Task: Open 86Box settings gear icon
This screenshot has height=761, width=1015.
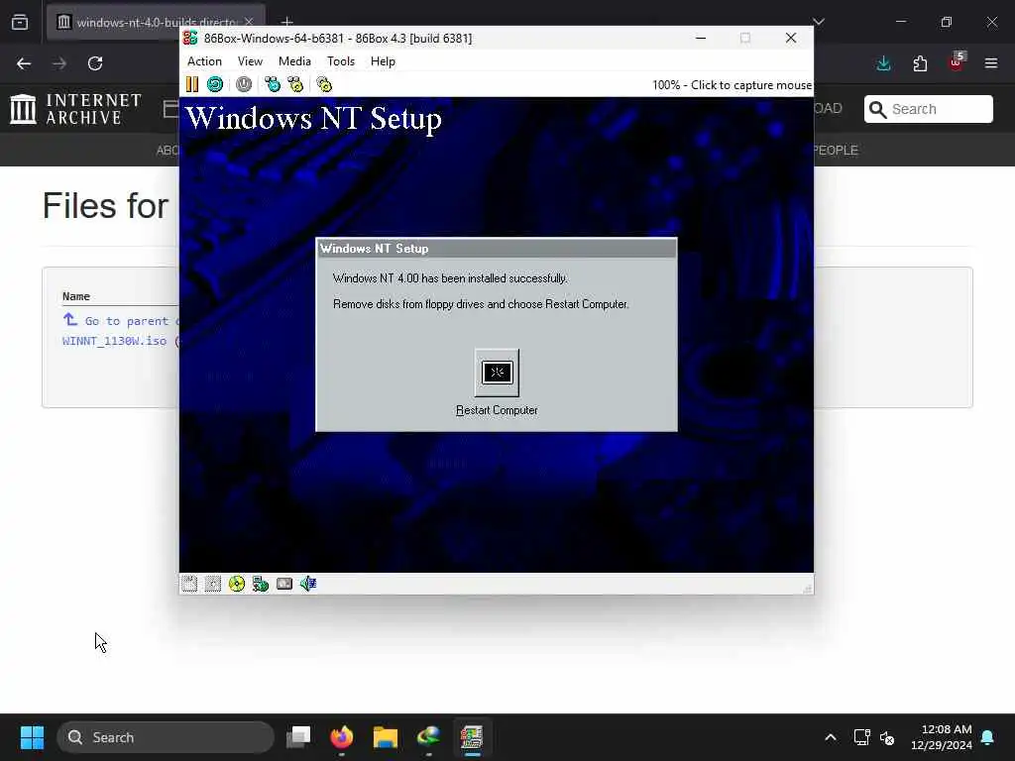Action: [324, 84]
